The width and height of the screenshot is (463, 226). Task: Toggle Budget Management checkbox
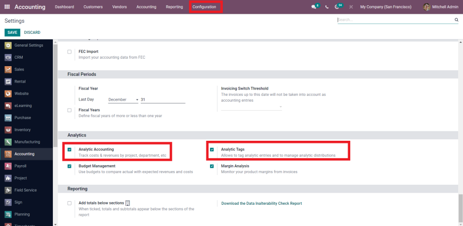pos(69,166)
